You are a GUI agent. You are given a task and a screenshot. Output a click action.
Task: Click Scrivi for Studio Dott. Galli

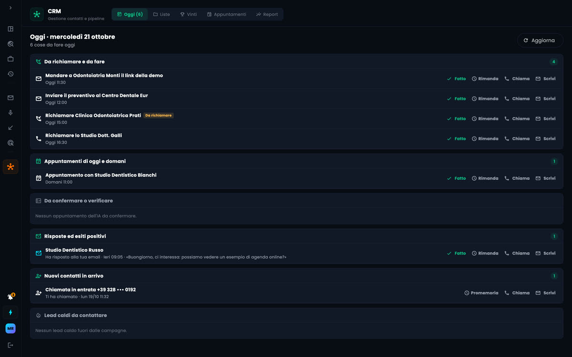546,139
